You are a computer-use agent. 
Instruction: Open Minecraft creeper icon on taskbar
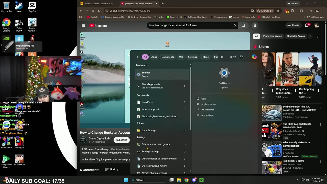click(x=201, y=180)
